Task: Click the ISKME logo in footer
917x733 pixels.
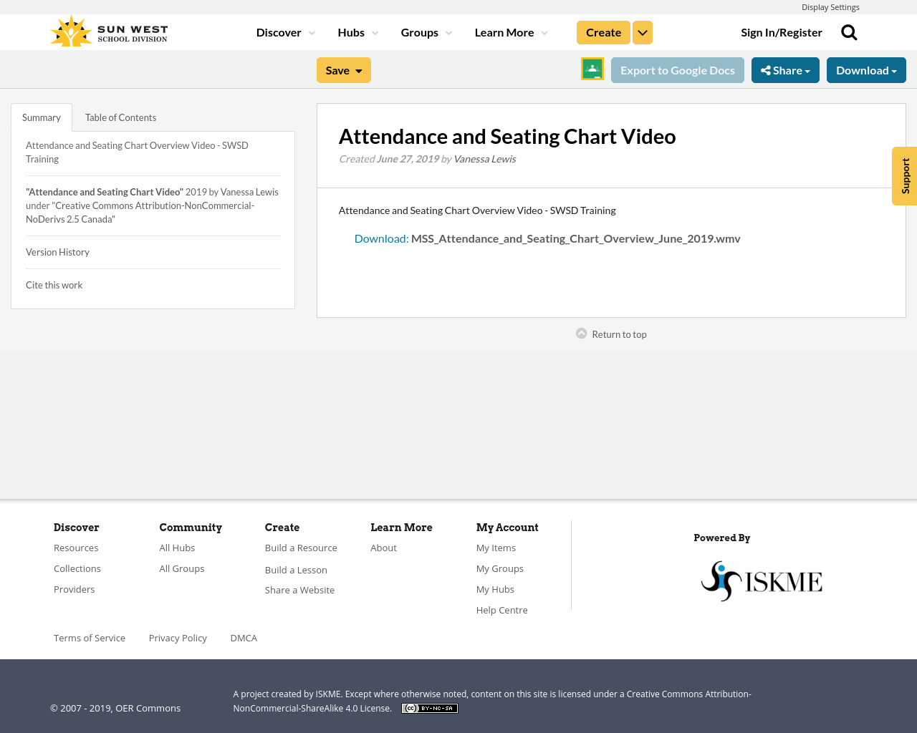Action: coord(761,581)
